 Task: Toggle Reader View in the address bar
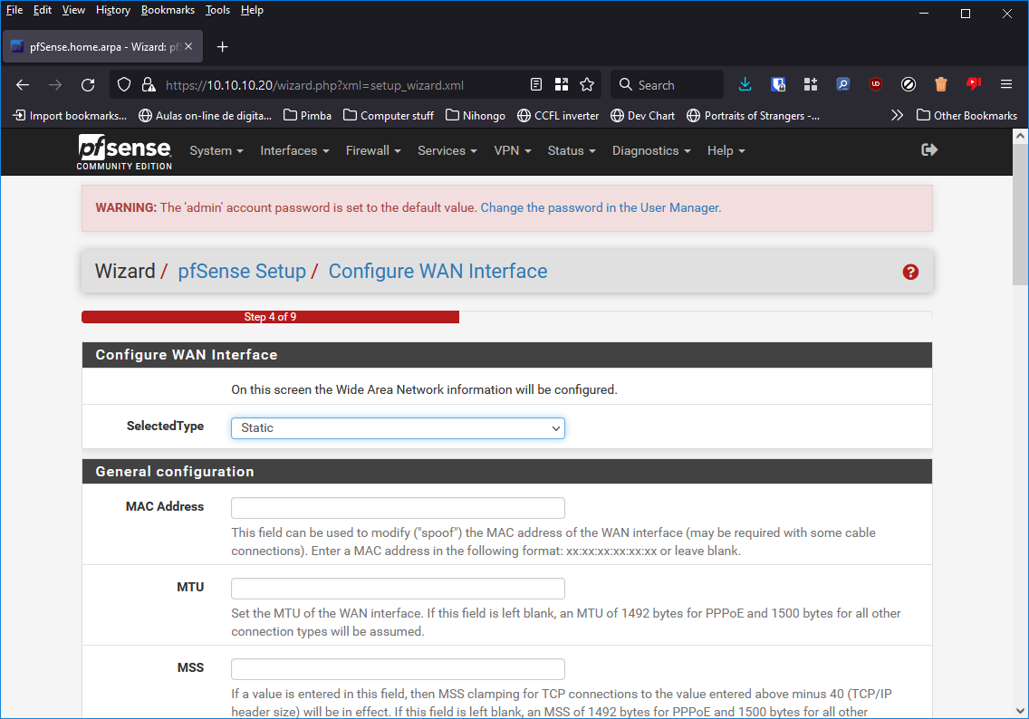pyautogui.click(x=535, y=83)
